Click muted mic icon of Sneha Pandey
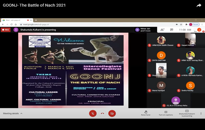The image size is (205, 130). pos(179,90)
